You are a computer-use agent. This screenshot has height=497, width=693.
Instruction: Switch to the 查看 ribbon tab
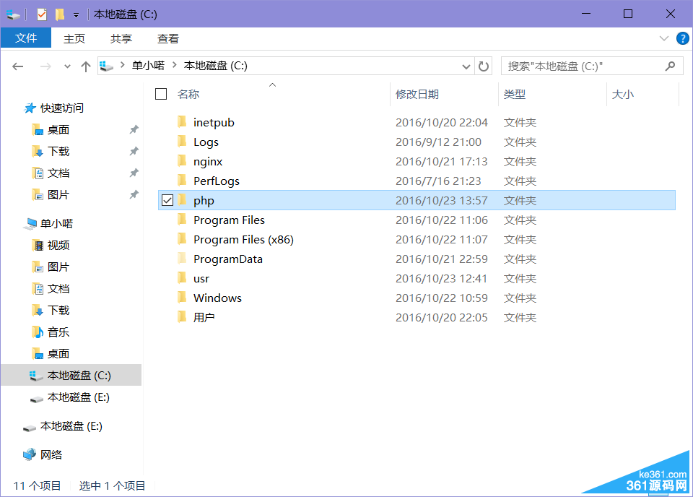tap(168, 38)
